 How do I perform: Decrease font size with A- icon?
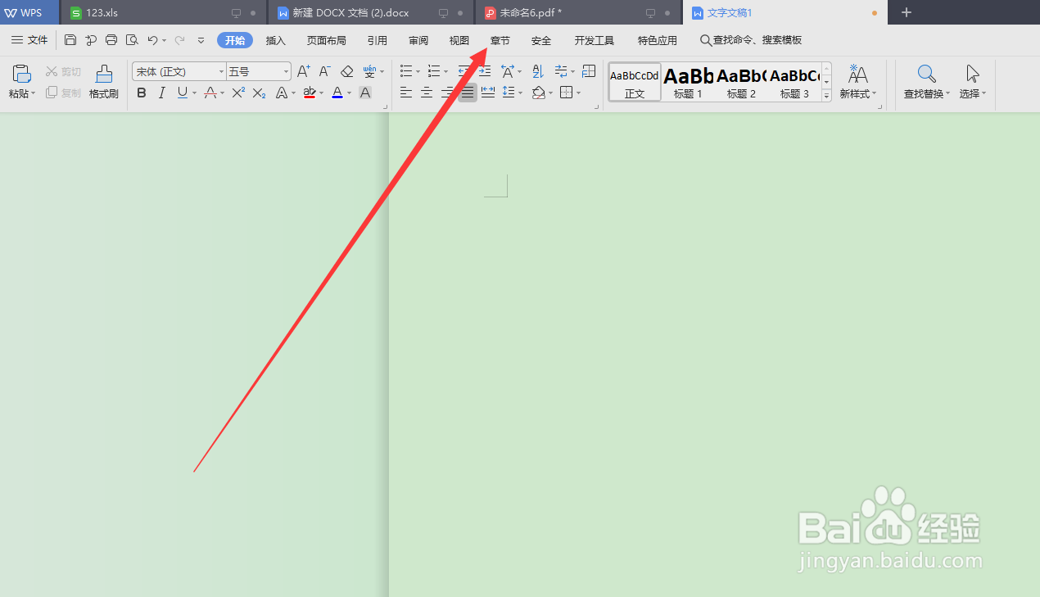point(325,72)
